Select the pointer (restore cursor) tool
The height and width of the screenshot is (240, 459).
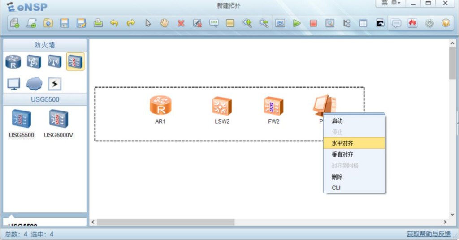(x=148, y=23)
